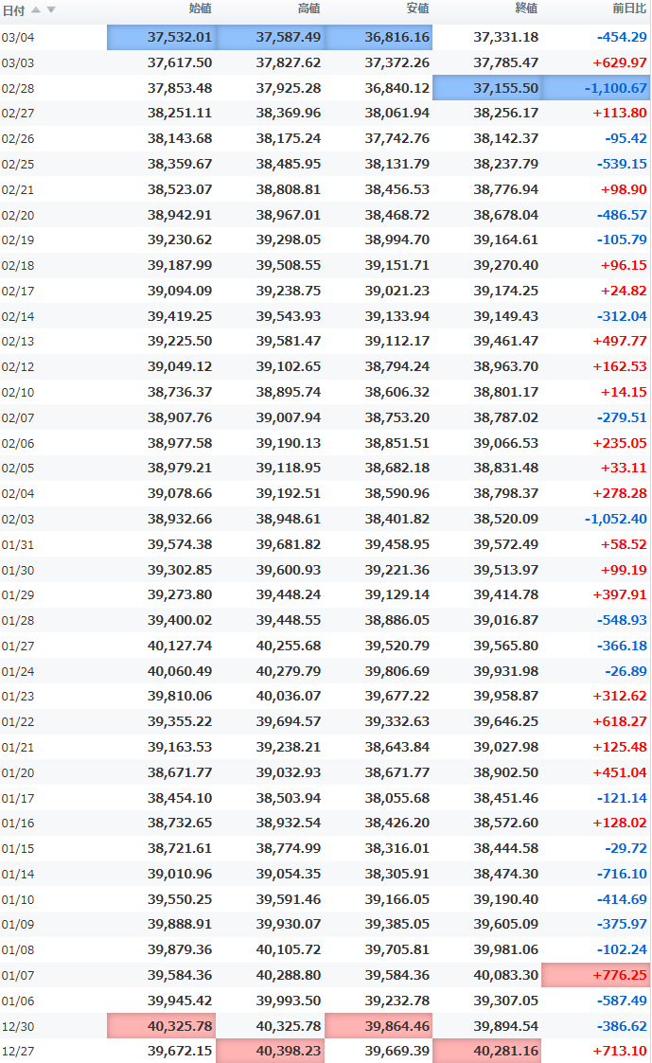The height and width of the screenshot is (1063, 652).
Task: Select change value -454.29
Action: coord(622,37)
